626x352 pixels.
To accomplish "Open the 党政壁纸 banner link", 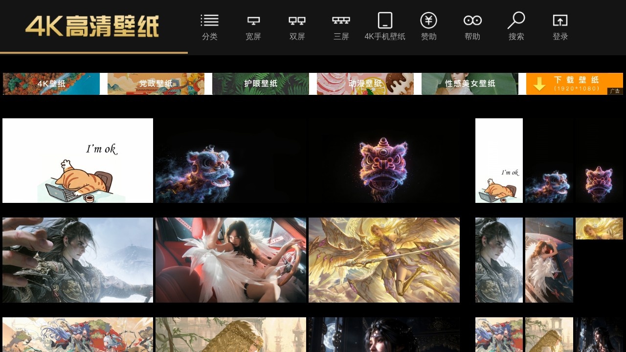I will 156,84.
